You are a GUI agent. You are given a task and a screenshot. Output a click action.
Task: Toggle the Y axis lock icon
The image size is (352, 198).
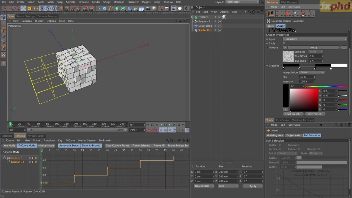48,9
